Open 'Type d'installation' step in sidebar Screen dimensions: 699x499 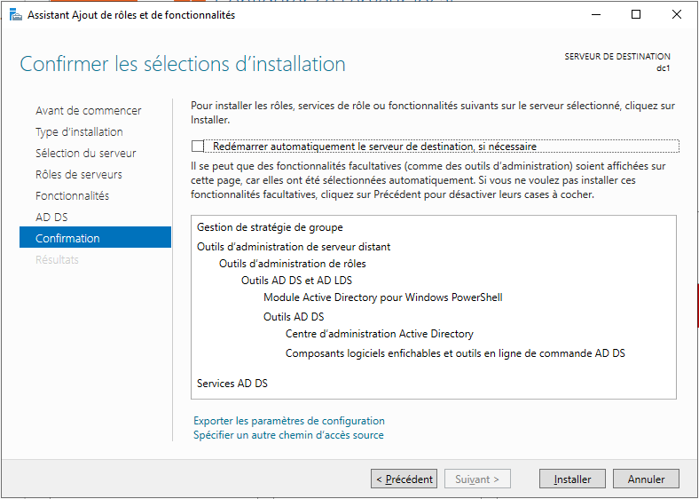tap(79, 132)
